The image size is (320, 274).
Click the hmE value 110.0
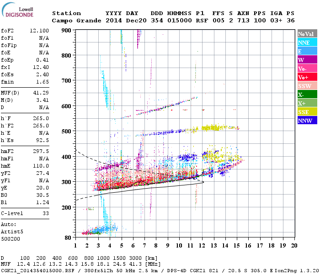[x=41, y=166]
